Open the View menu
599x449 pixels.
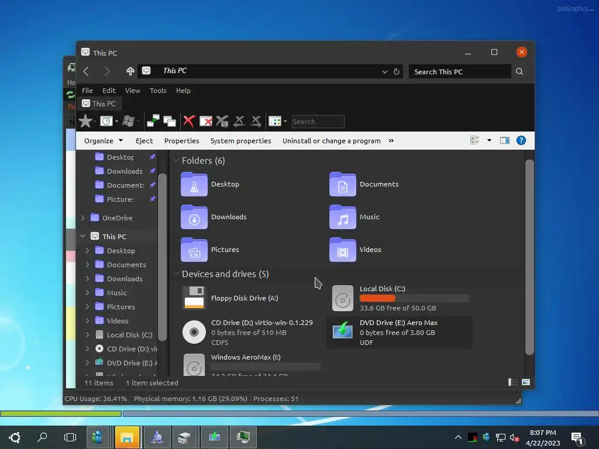133,91
